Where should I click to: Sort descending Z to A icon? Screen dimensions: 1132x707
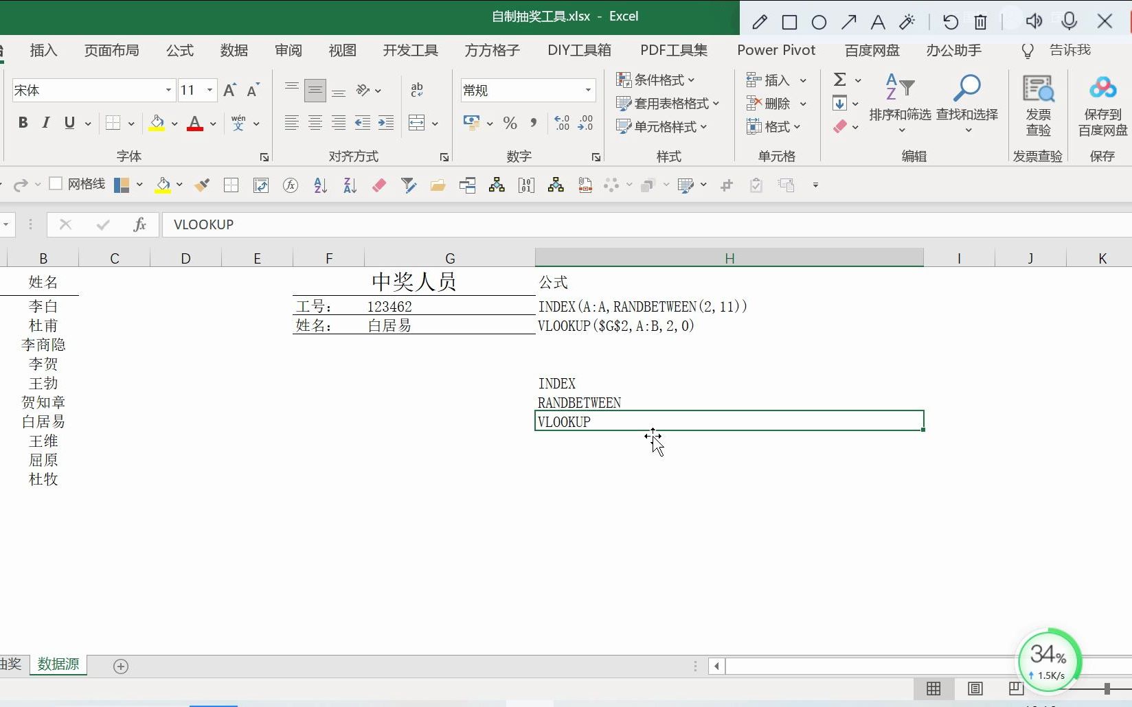coord(350,185)
